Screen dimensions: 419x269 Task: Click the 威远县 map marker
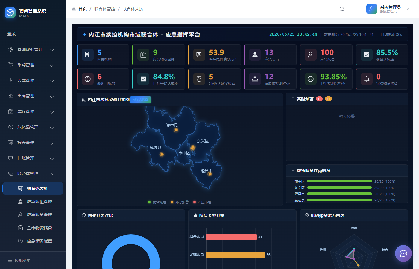(x=162, y=155)
